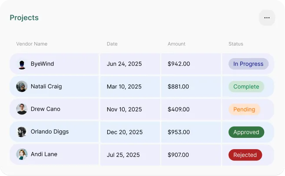Click Orlando Diggs's profile avatar

[x=22, y=132]
